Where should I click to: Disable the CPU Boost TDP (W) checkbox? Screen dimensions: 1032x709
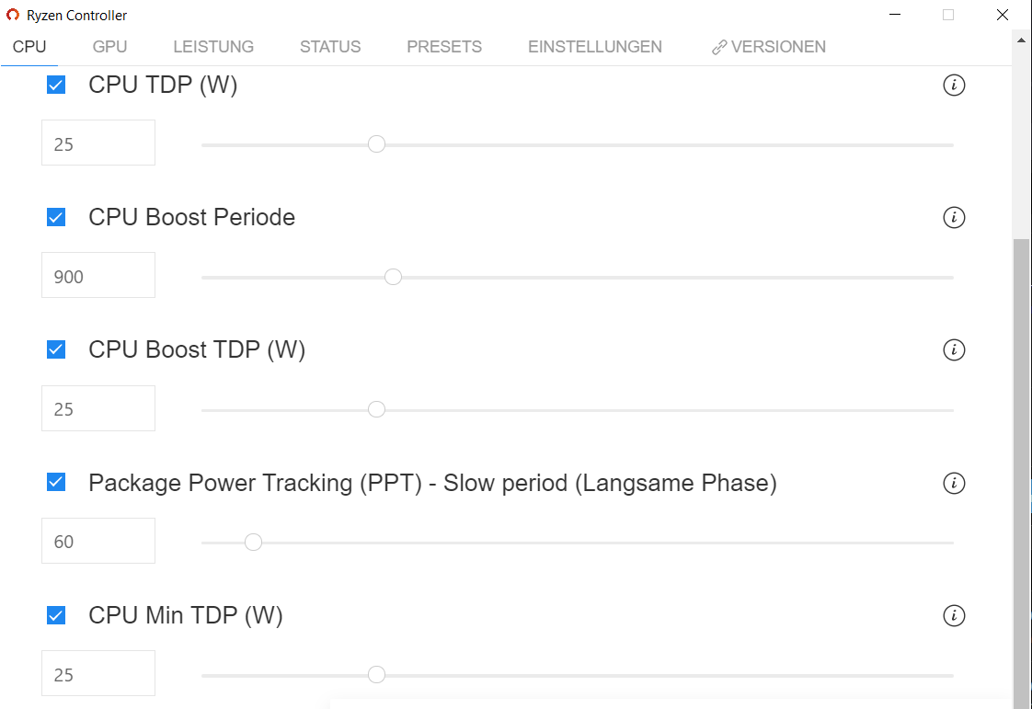(56, 350)
